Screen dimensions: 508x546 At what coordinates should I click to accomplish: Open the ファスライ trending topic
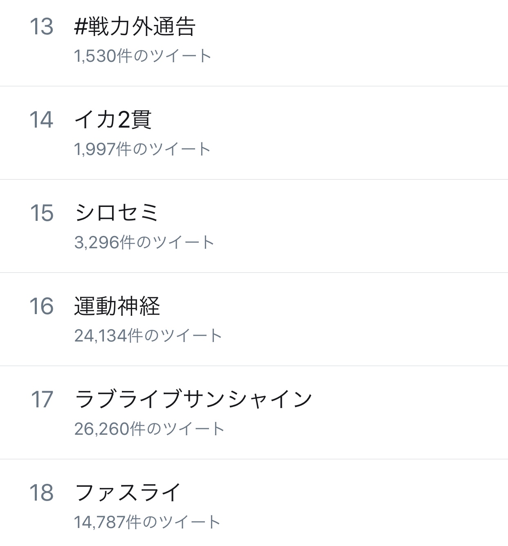(x=128, y=492)
